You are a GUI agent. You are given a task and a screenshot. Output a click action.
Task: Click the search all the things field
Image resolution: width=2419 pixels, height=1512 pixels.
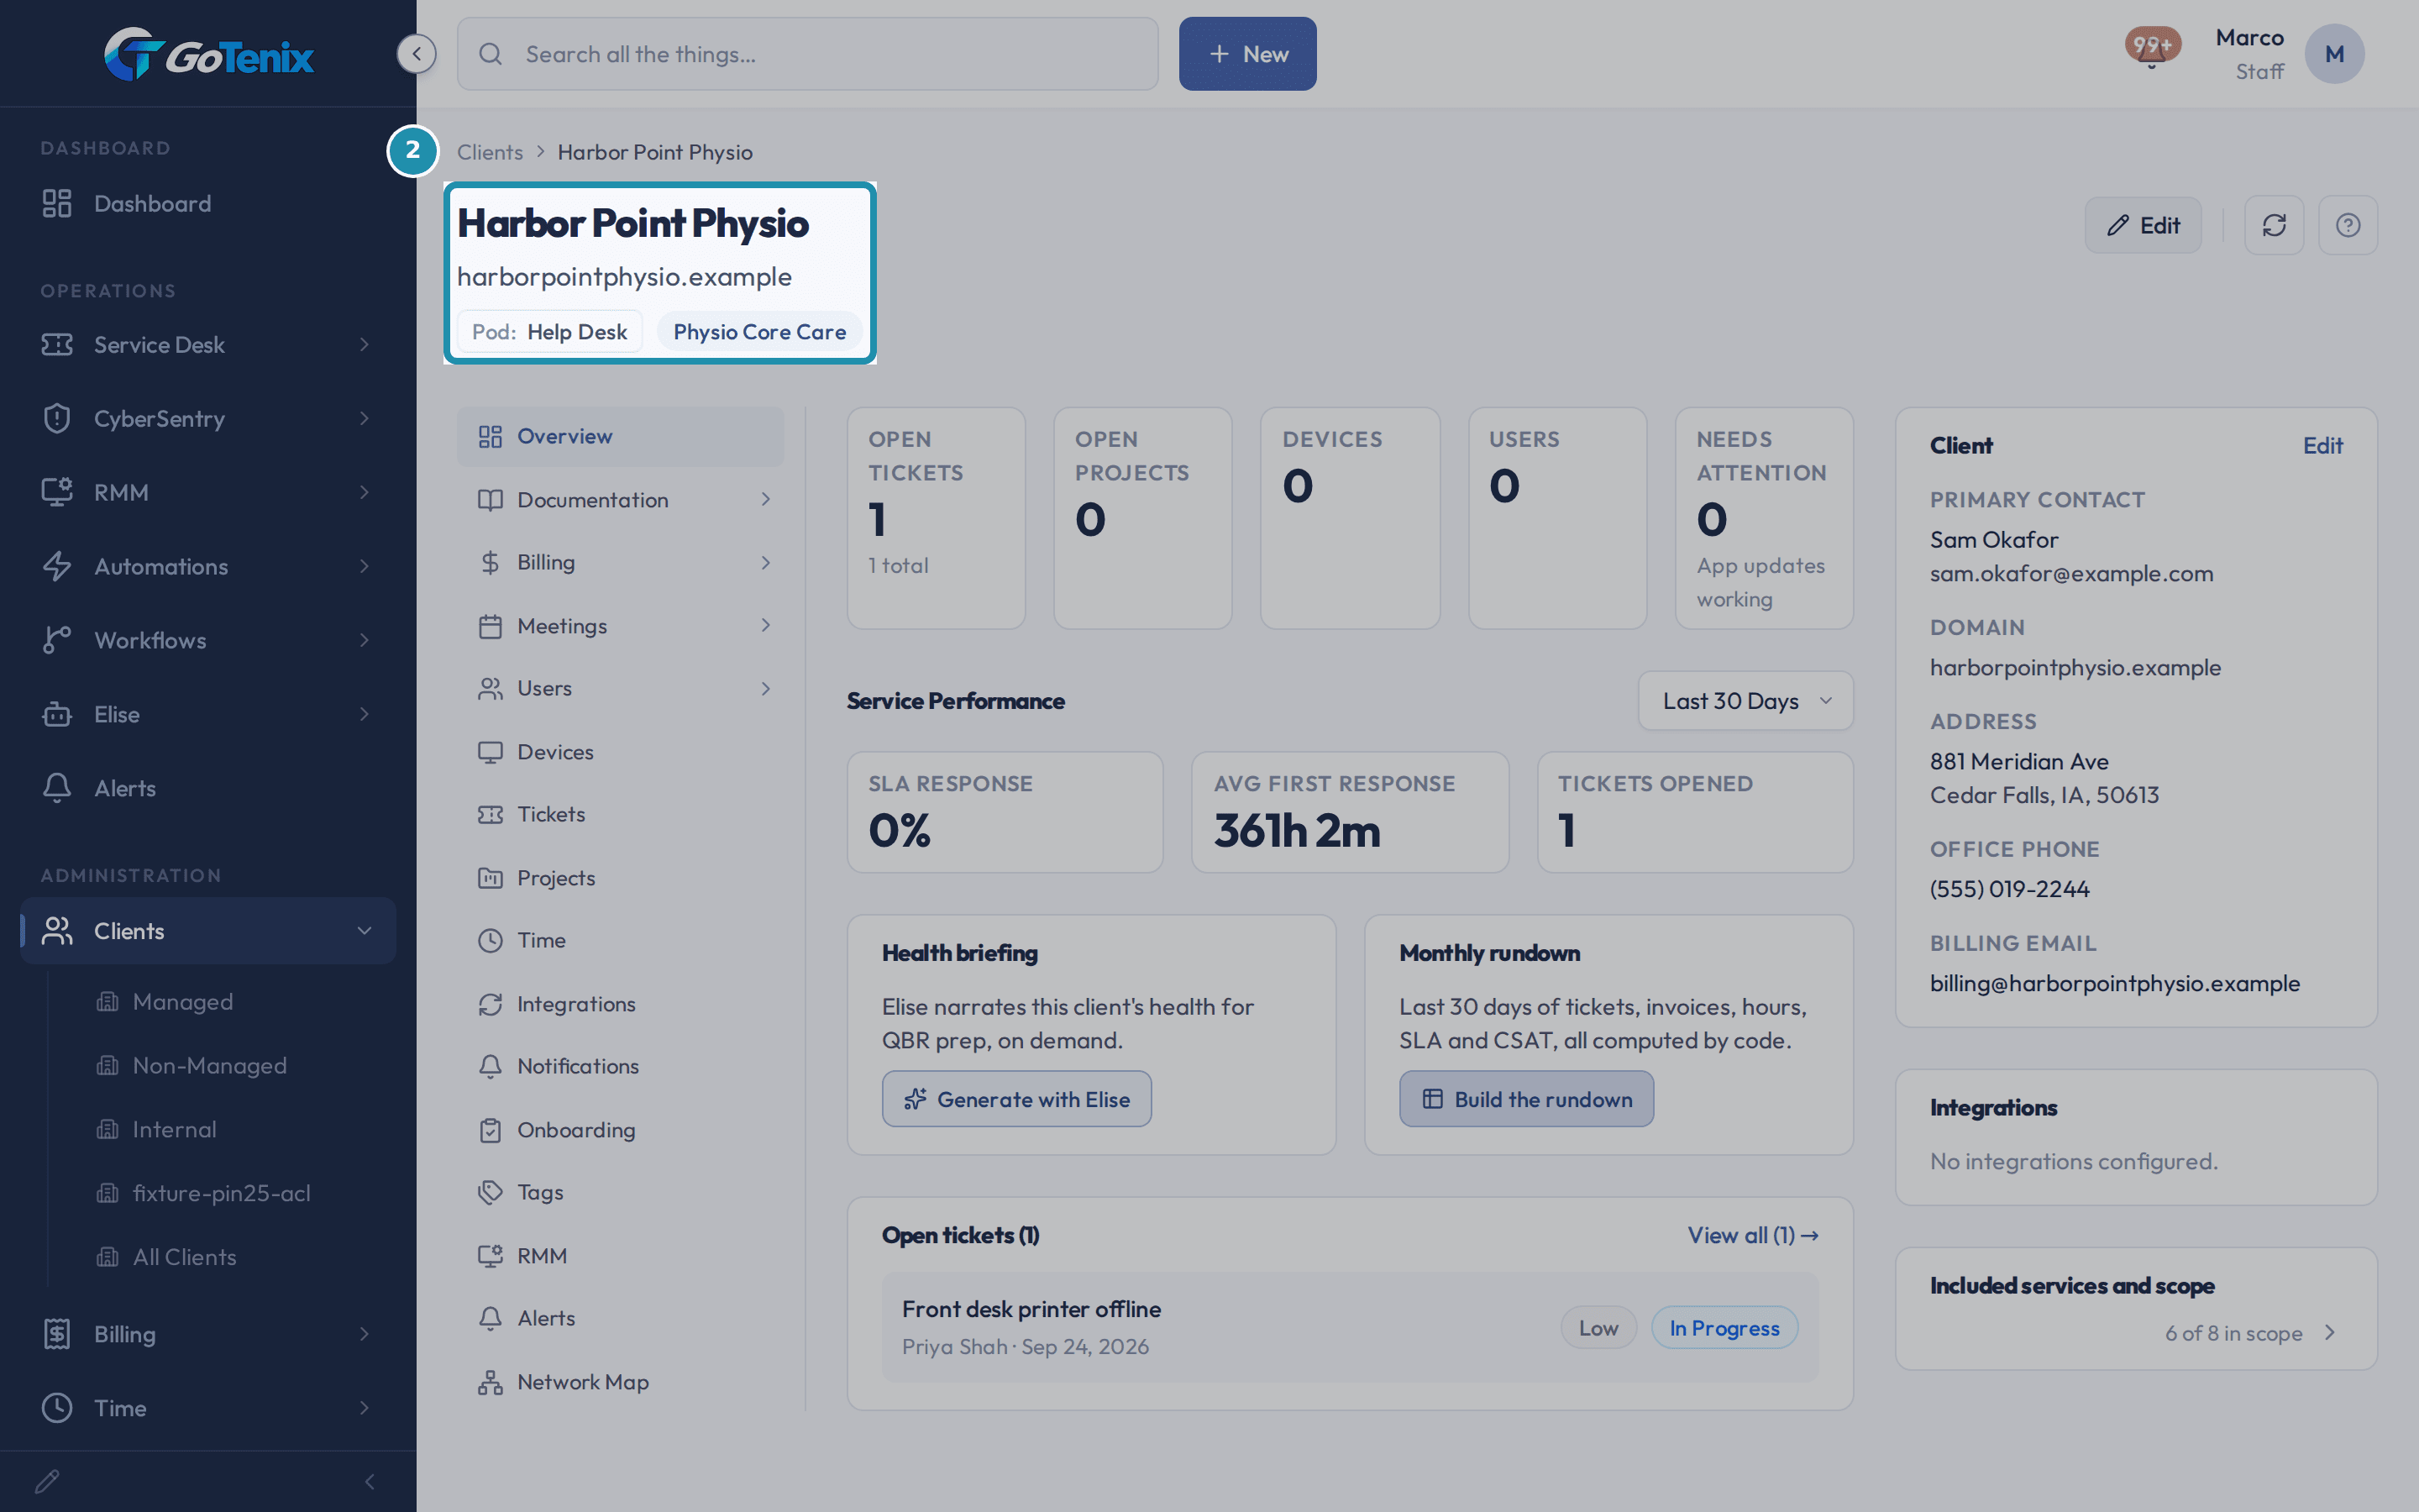tap(808, 54)
